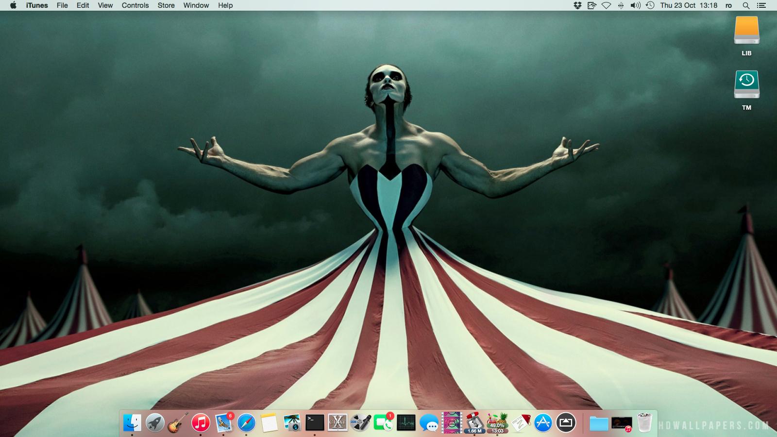The image size is (777, 437).
Task: Open Finder from the dock
Action: (132, 423)
